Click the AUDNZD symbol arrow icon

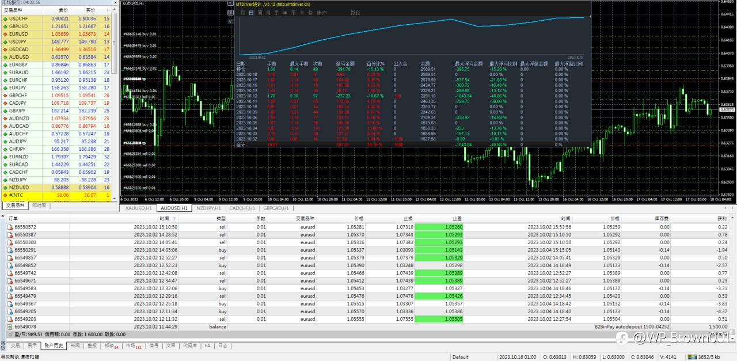[5, 119]
